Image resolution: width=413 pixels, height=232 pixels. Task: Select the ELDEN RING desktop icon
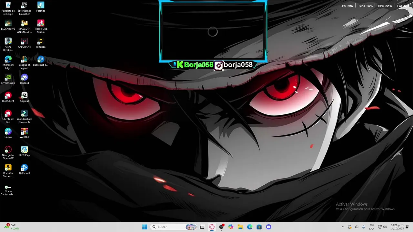(8, 25)
